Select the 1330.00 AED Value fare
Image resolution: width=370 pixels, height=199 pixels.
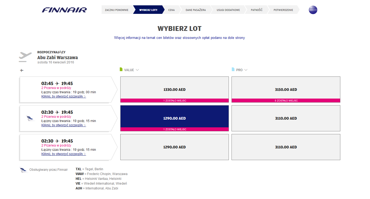(x=175, y=90)
